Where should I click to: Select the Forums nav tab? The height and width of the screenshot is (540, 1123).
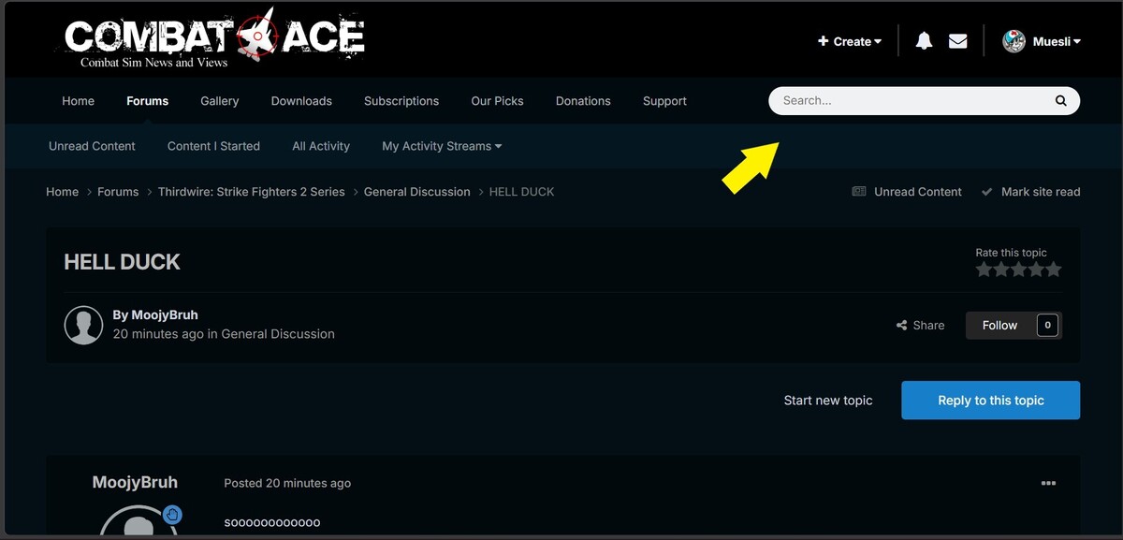click(x=148, y=101)
